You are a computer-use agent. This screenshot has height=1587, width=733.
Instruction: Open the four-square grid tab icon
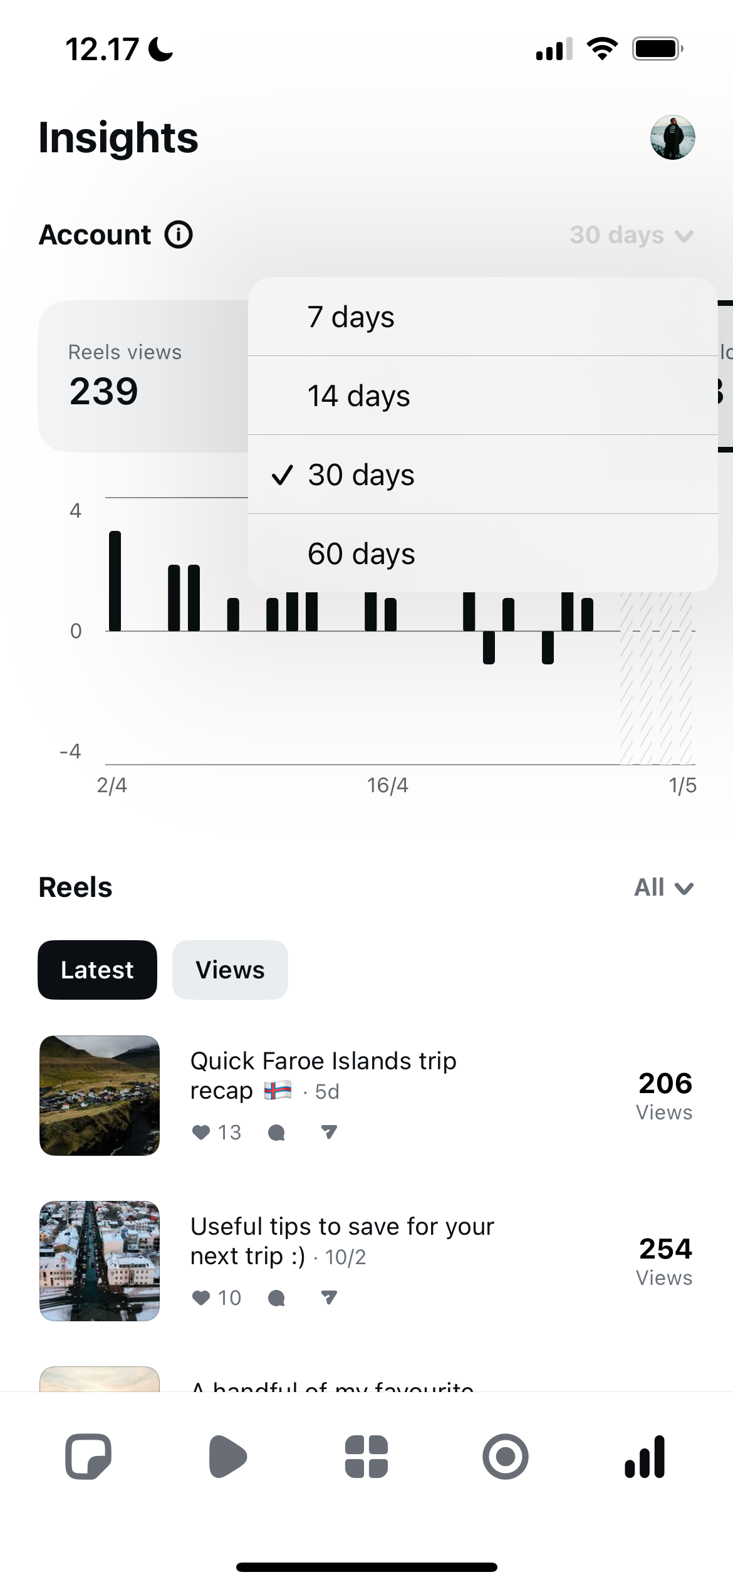point(366,1456)
